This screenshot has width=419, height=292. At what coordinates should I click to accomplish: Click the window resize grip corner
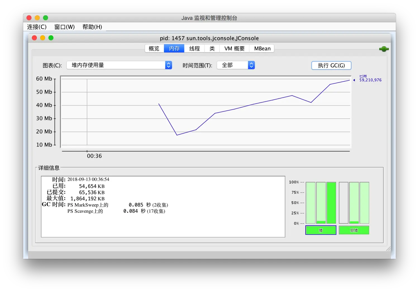388,249
